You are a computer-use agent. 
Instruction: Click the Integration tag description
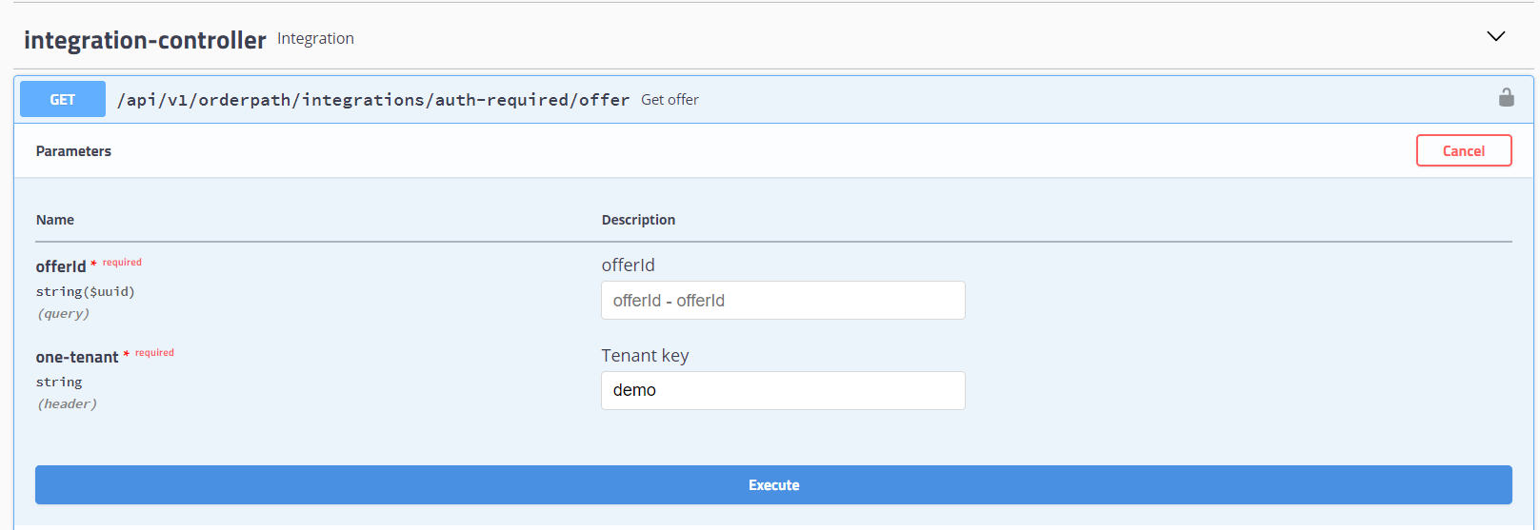click(315, 38)
